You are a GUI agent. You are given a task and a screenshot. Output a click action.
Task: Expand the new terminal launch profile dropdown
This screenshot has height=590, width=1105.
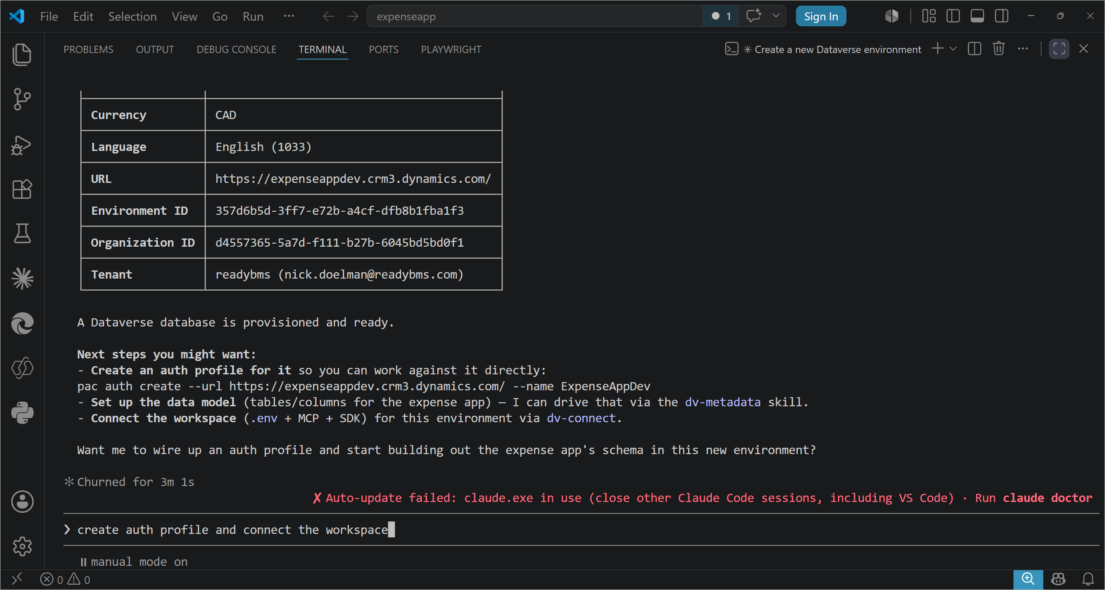(953, 49)
